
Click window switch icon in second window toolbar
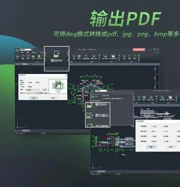(x=162, y=98)
